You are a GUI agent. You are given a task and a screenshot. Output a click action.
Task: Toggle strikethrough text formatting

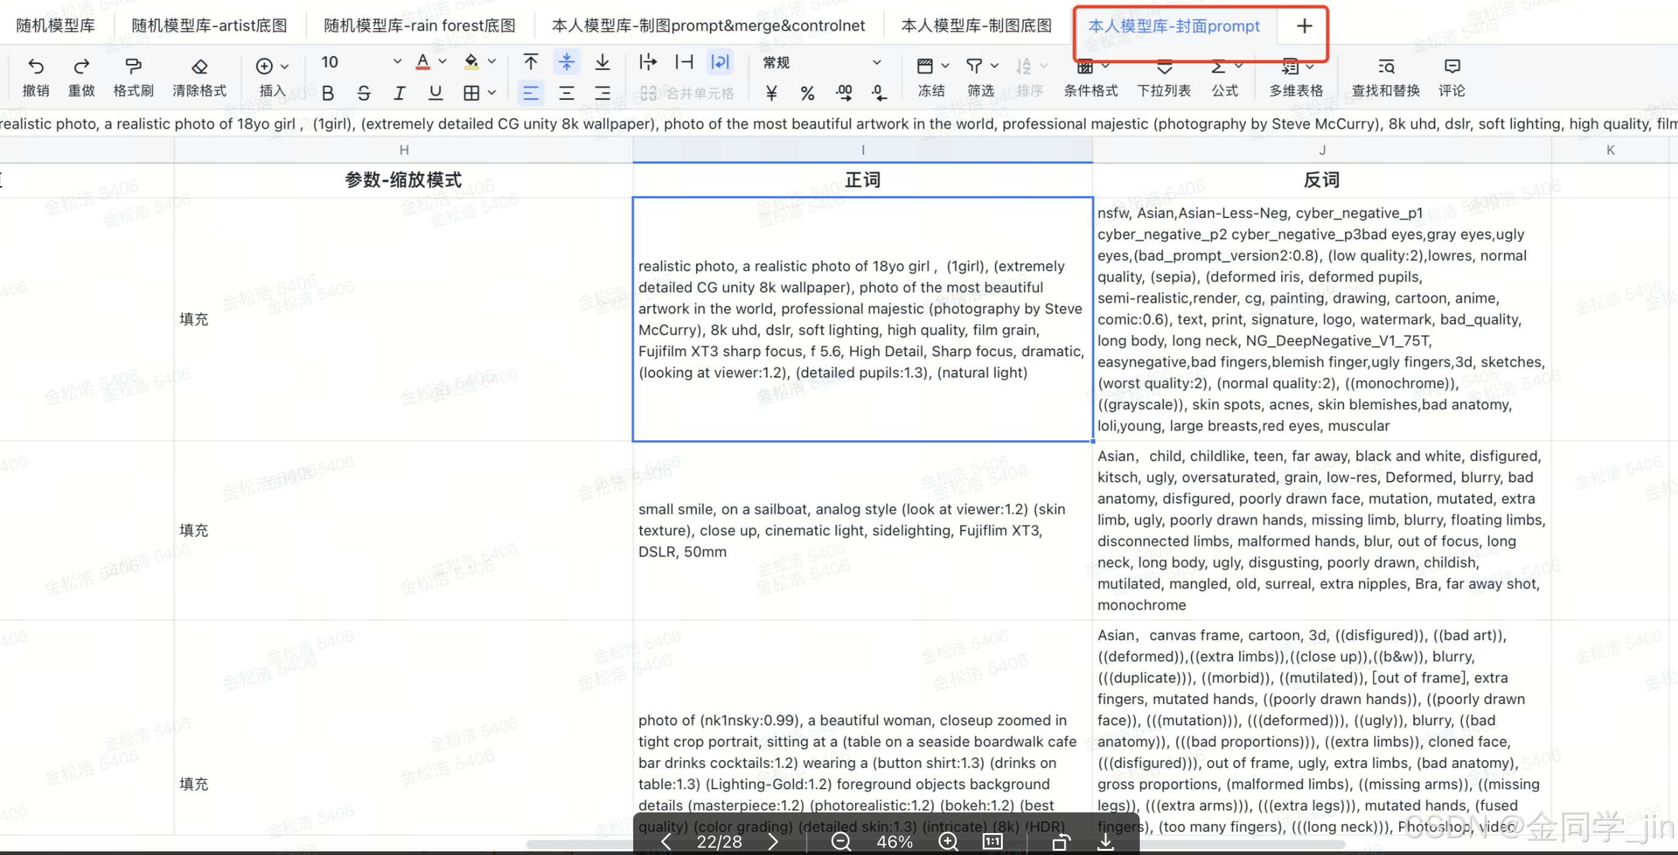[x=363, y=93]
